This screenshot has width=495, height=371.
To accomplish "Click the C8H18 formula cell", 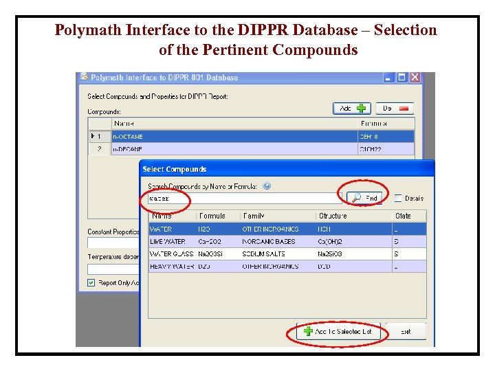I will point(386,137).
